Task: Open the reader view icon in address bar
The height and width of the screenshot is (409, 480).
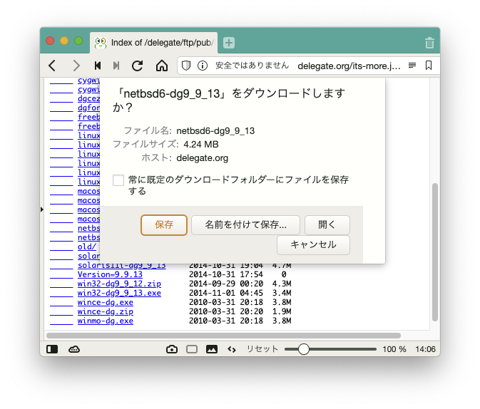Action: [412, 66]
